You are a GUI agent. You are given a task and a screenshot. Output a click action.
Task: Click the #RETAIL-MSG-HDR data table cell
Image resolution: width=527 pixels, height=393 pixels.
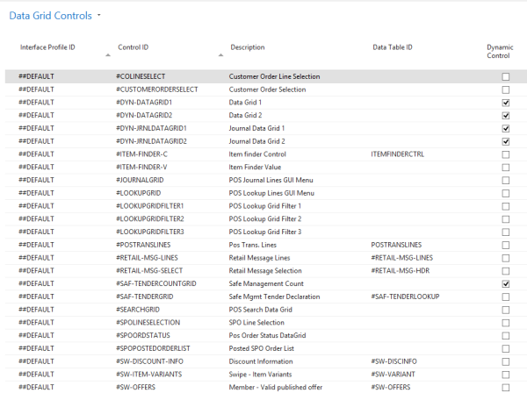coord(401,271)
